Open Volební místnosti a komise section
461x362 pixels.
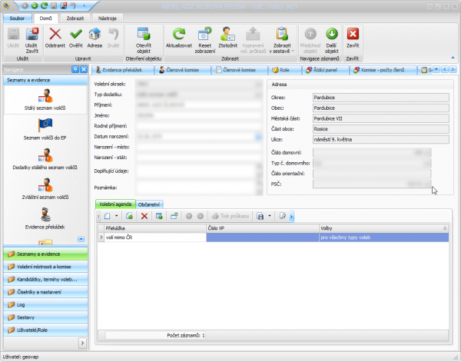tap(46, 266)
